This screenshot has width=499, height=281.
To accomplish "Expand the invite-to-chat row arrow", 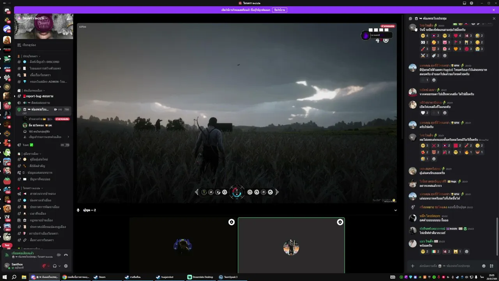I will 68,137.
